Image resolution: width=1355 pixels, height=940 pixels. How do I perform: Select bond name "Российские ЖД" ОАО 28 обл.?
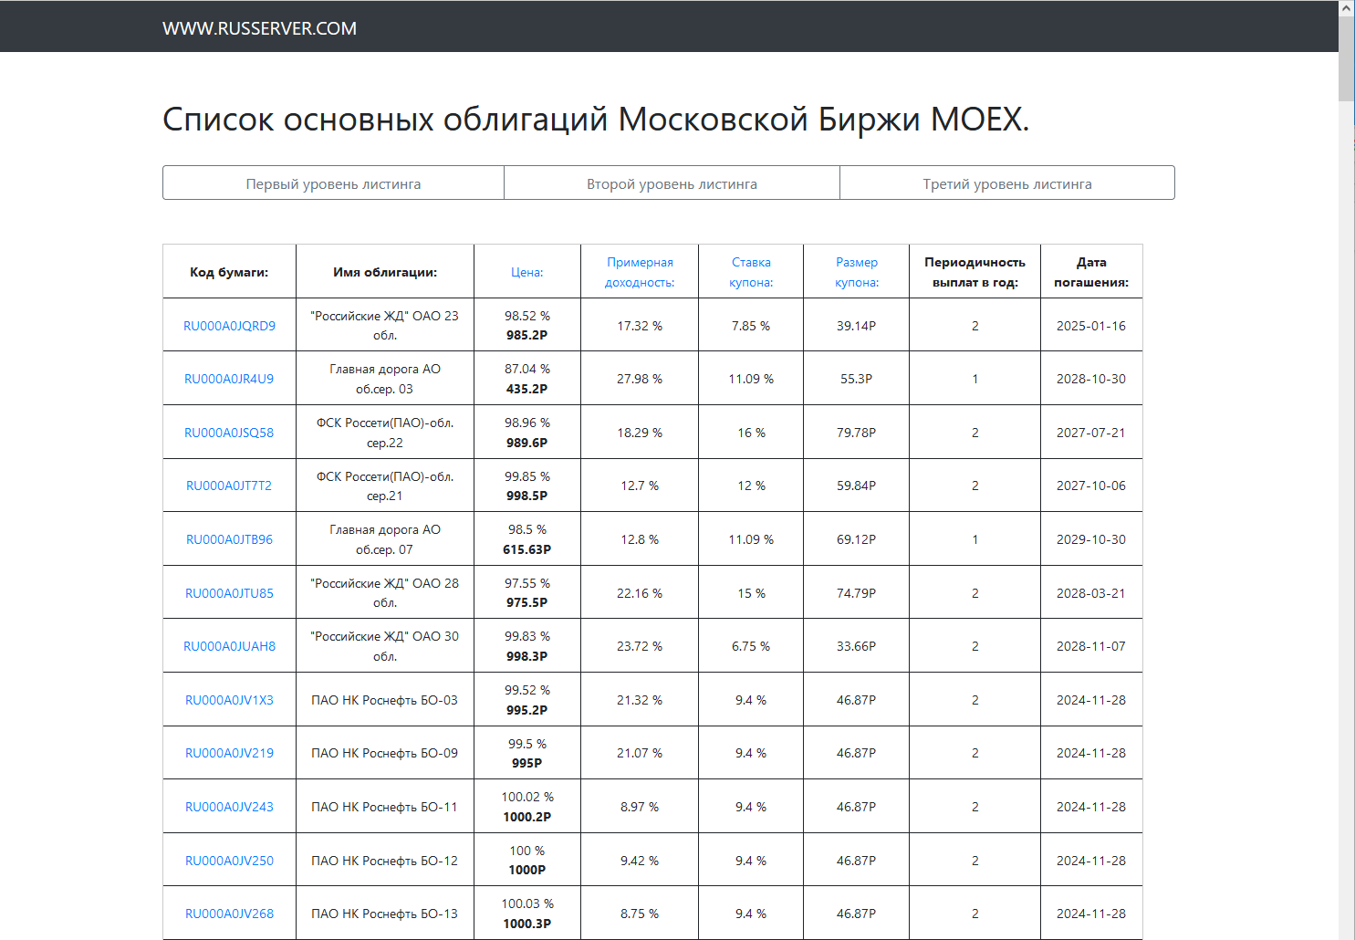point(385,593)
